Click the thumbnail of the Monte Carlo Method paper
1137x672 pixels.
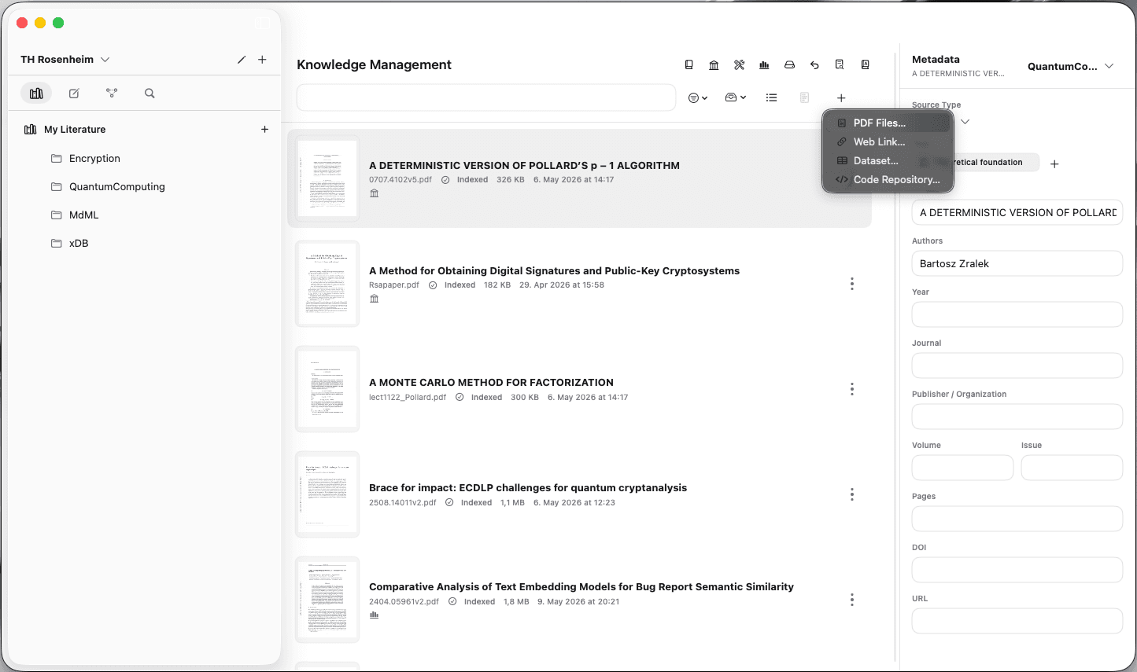(327, 389)
